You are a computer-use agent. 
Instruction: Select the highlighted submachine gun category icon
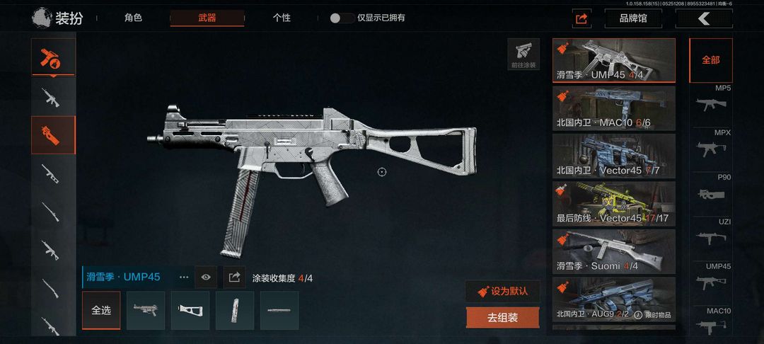pyautogui.click(x=54, y=135)
